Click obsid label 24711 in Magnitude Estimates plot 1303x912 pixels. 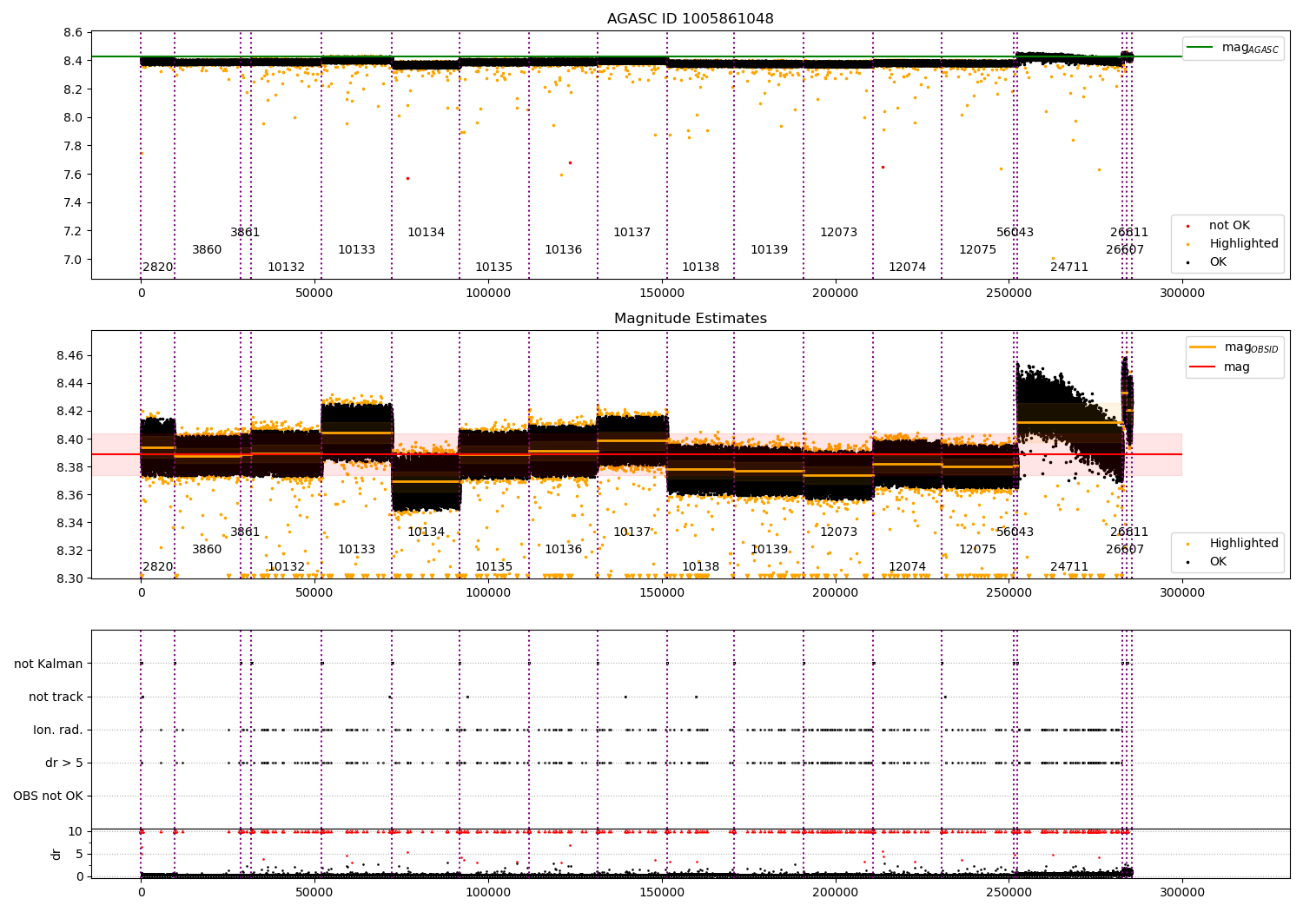point(1068,567)
